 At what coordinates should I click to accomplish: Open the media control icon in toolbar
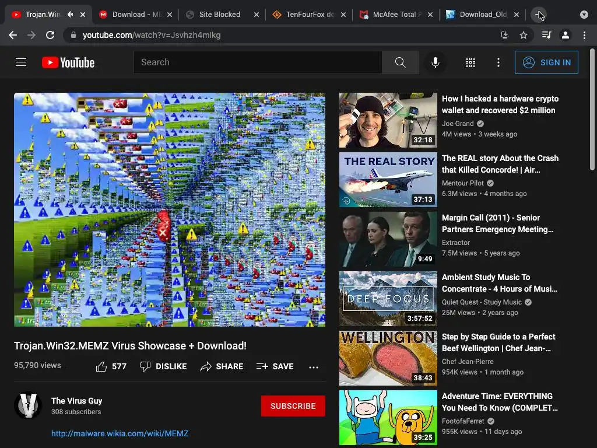546,35
